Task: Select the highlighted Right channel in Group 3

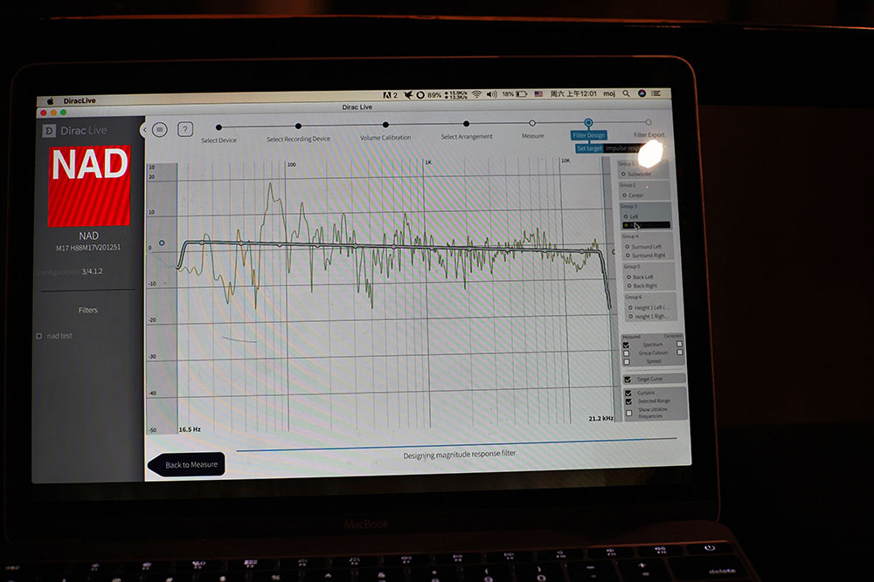Action: (646, 225)
